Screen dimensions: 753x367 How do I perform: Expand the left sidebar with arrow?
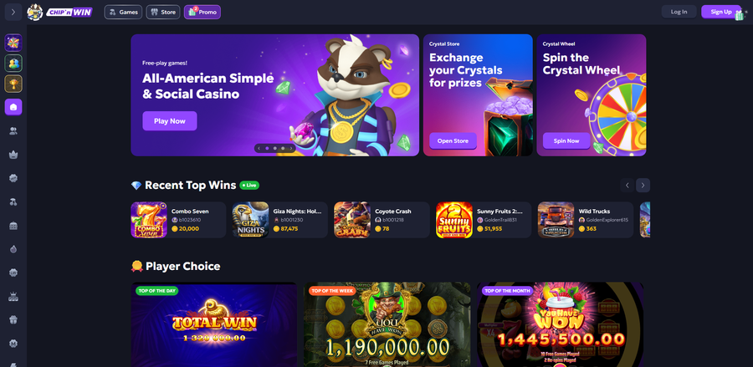coord(13,12)
